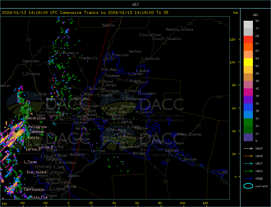Click the Lucila label
271x207 pixels.
33,138
